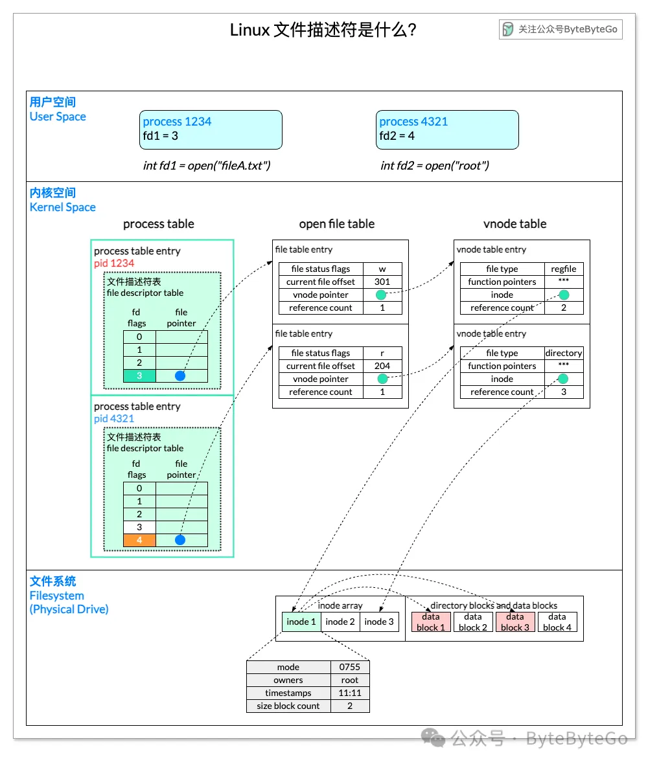This screenshot has height=764, width=648.
Task: Click green inode dot in regfile vnode entry
Action: 564,295
